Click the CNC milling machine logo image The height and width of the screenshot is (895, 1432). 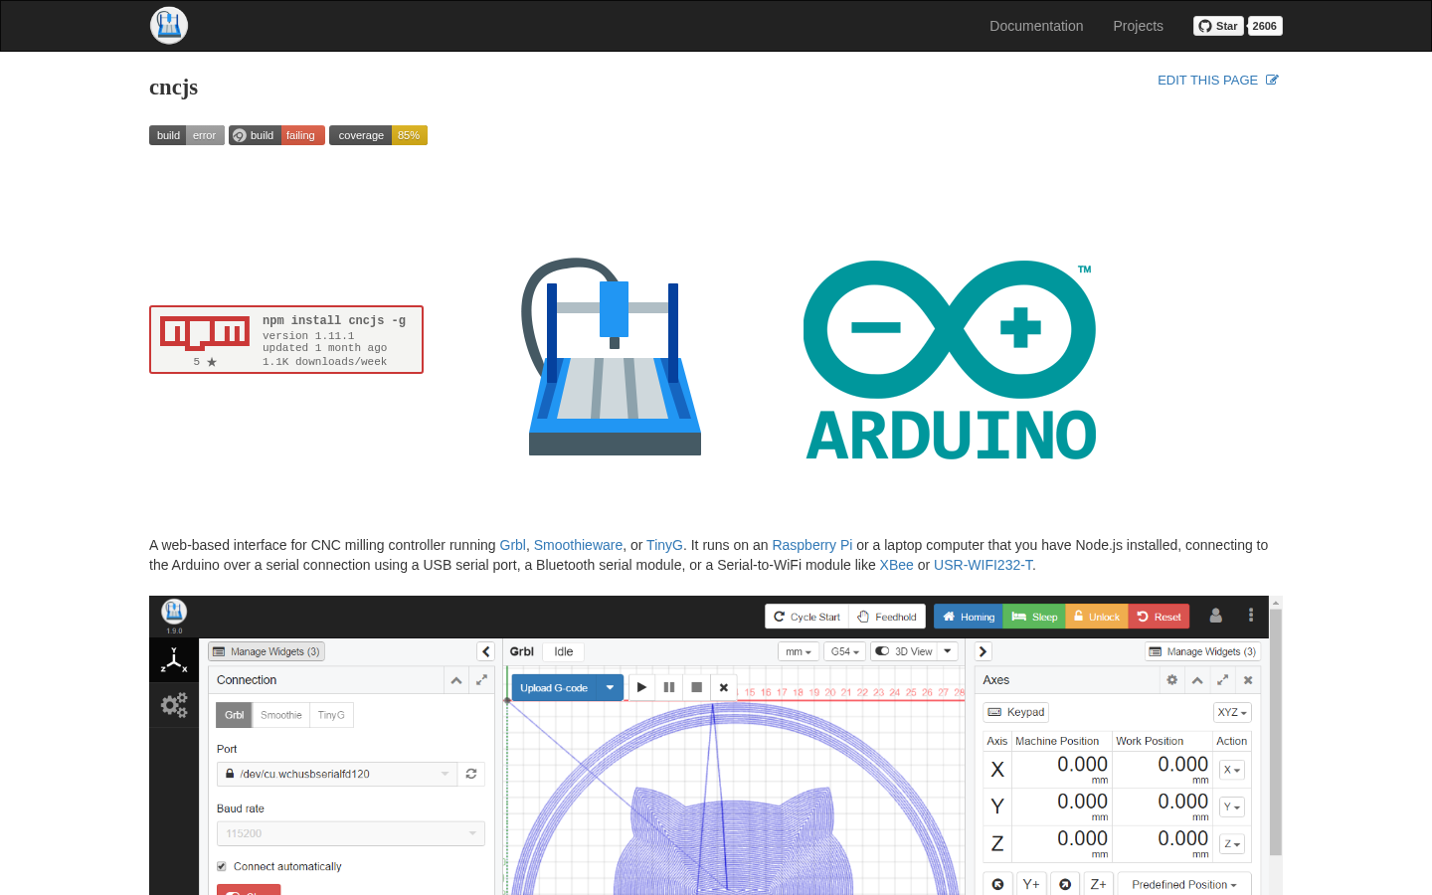(x=614, y=357)
